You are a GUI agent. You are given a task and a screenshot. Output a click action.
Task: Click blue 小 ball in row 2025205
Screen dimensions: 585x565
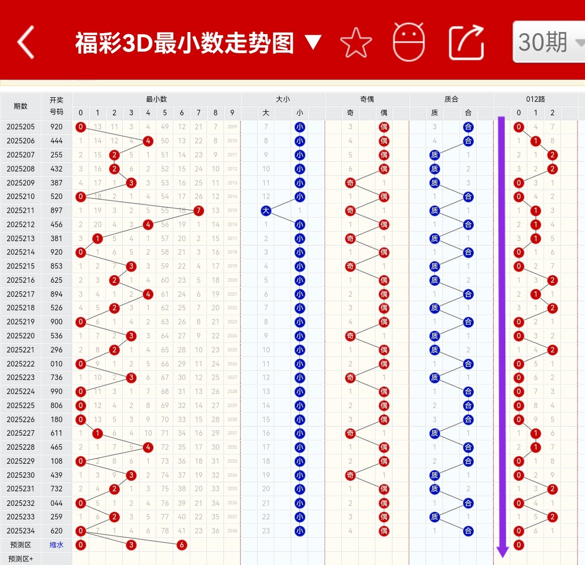tap(300, 127)
